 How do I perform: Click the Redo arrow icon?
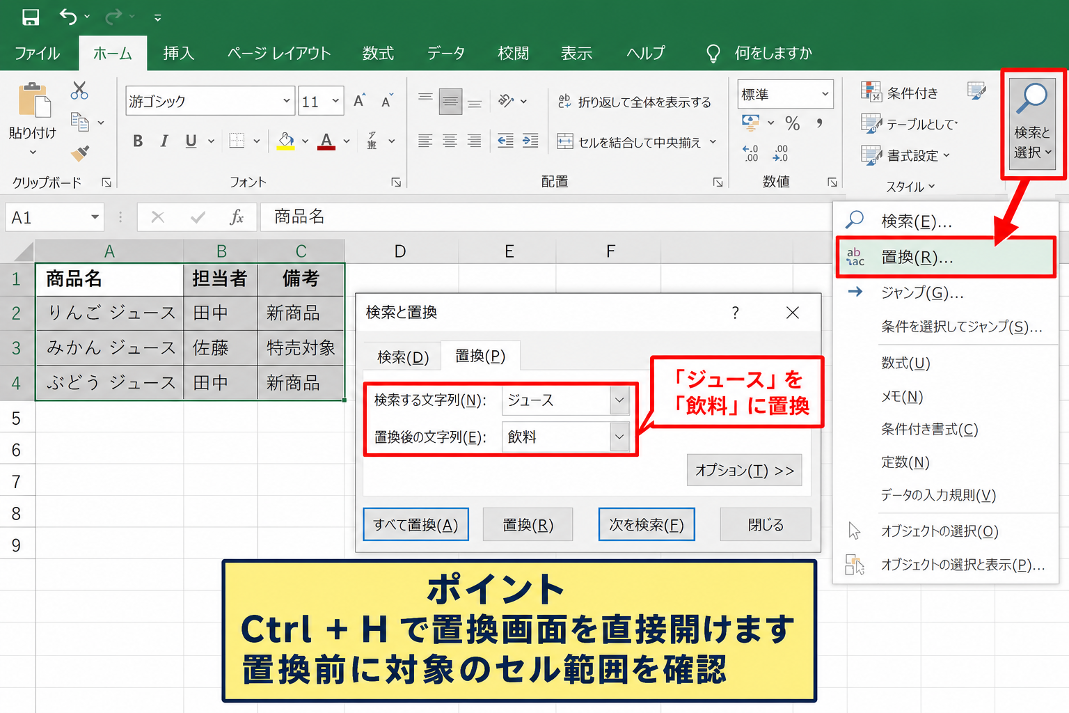click(113, 16)
